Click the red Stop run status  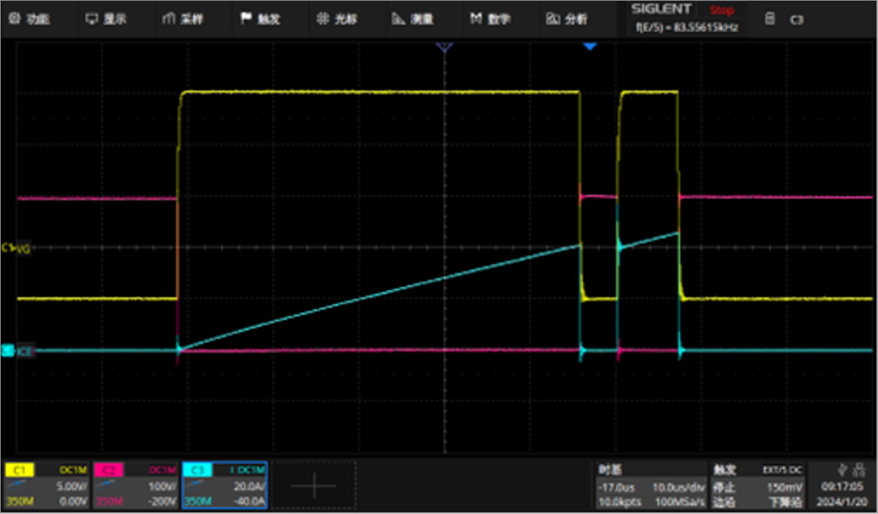pos(722,10)
